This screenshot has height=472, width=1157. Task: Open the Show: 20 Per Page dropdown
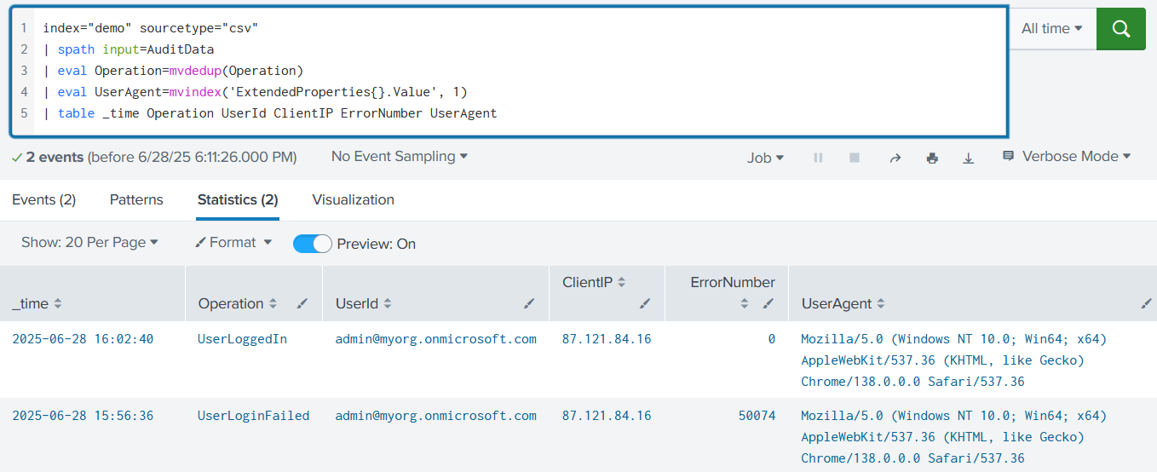89,243
